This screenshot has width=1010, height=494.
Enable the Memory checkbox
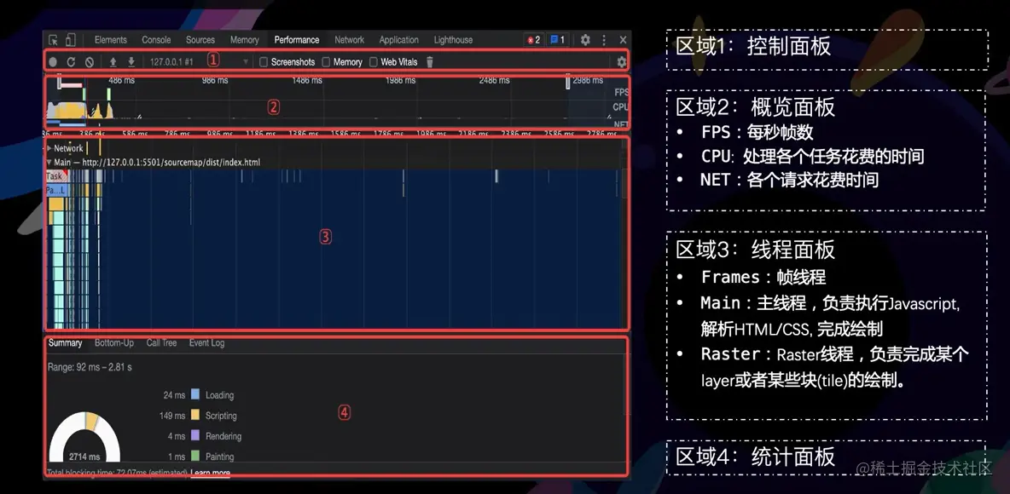pyautogui.click(x=326, y=61)
